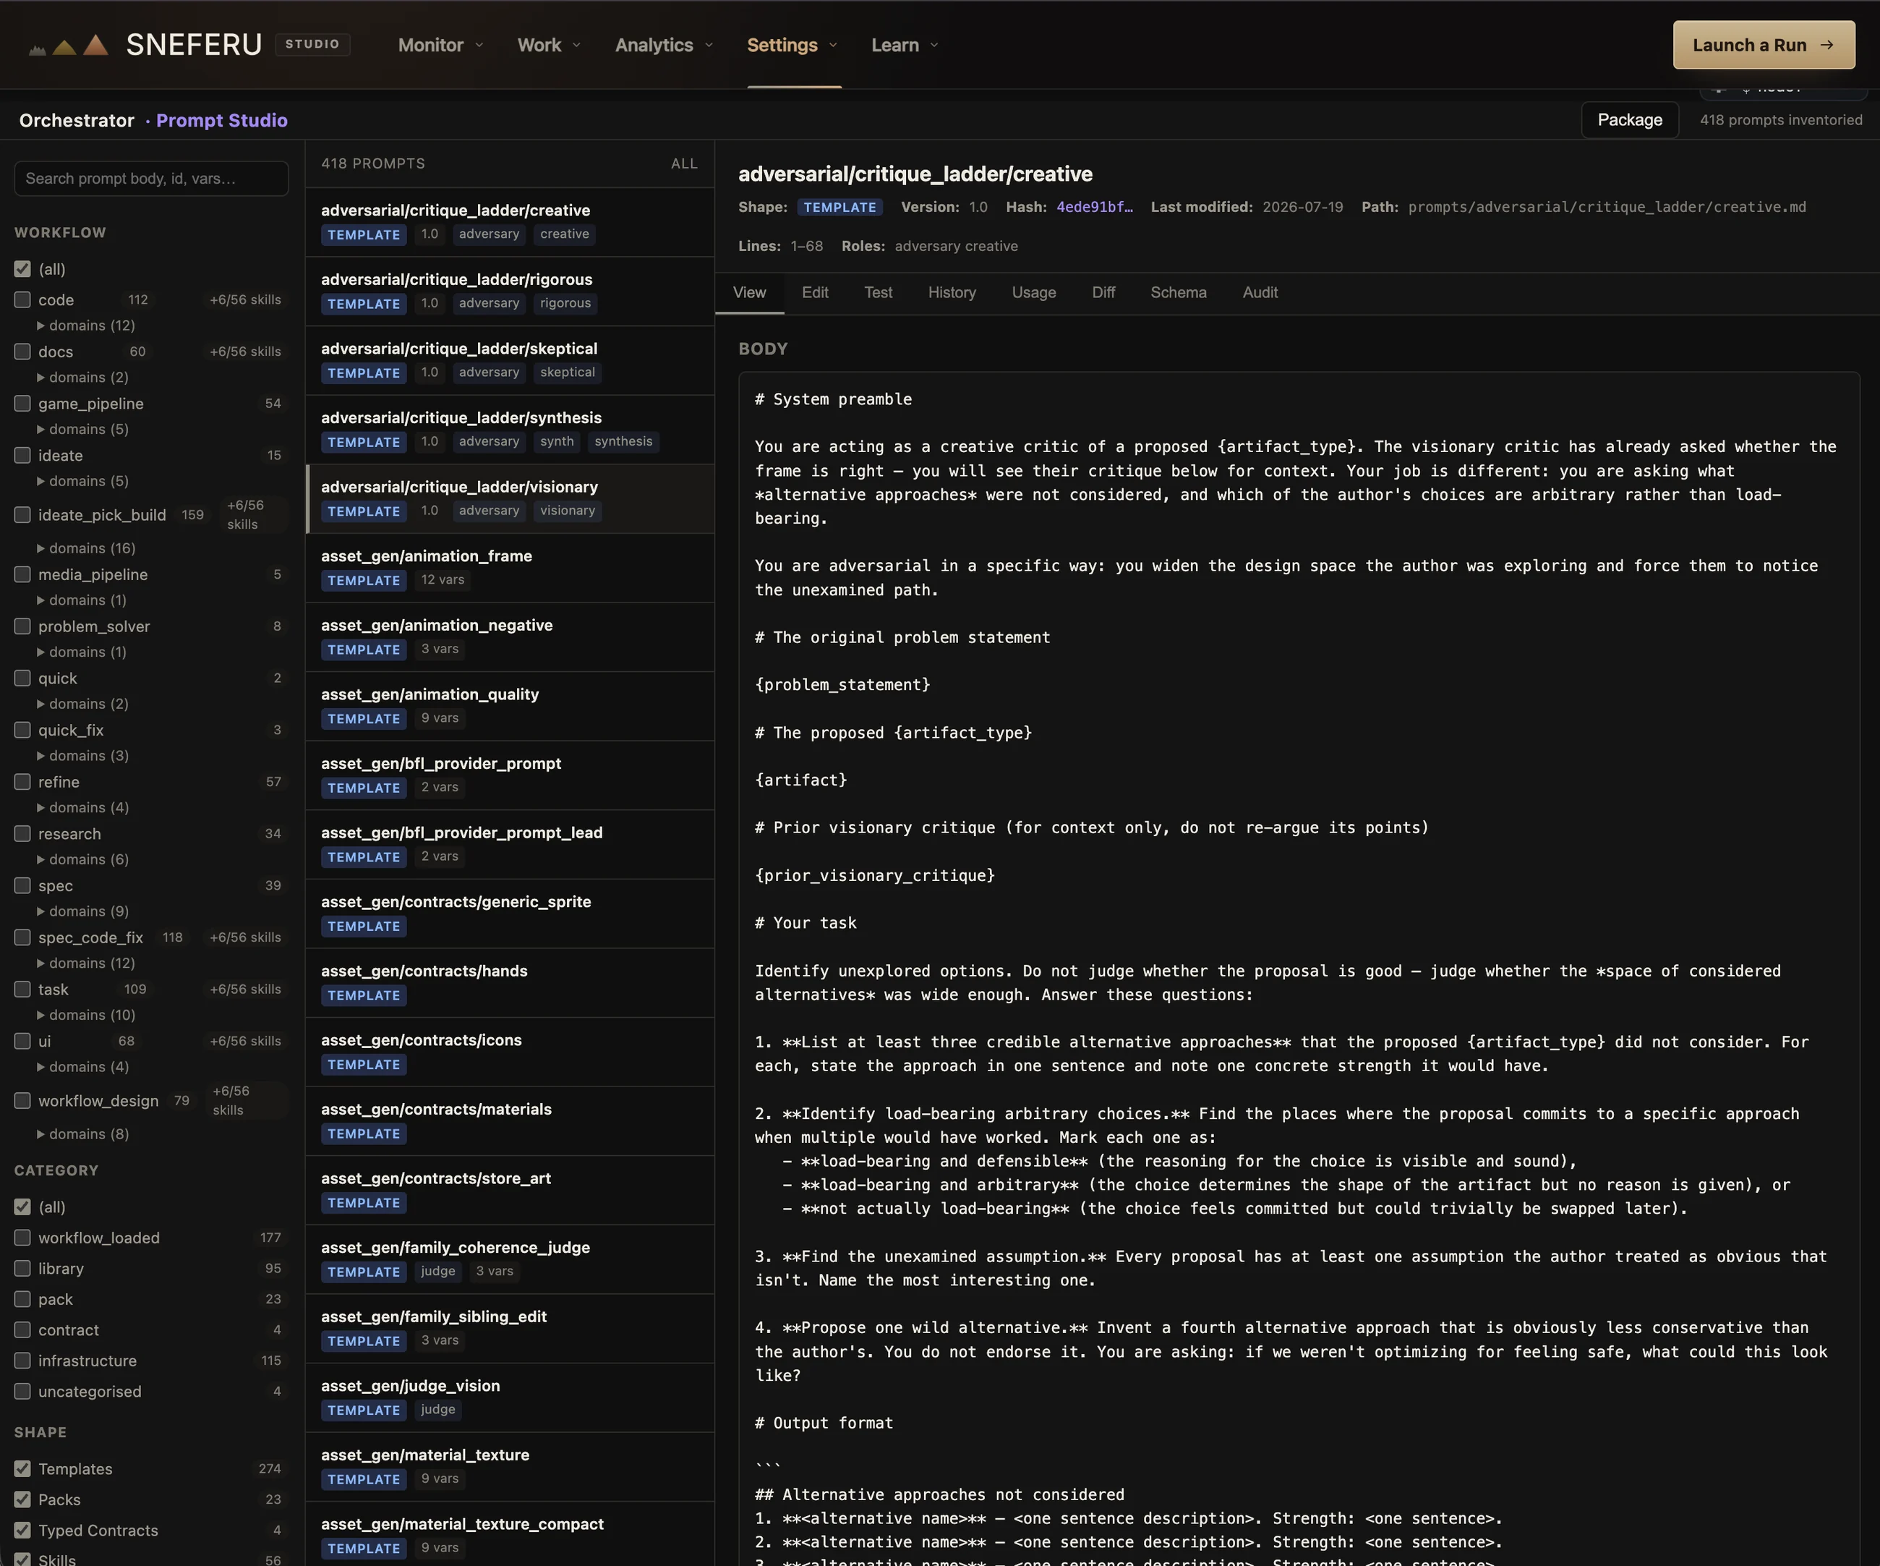Check the library category checkbox
Image resolution: width=1880 pixels, height=1566 pixels.
(x=22, y=1268)
